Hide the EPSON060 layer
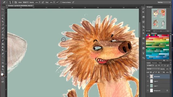 [148, 77]
